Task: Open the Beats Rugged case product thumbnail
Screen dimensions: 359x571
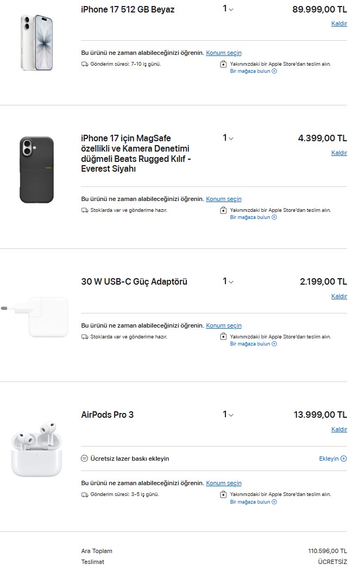Action: tap(37, 170)
